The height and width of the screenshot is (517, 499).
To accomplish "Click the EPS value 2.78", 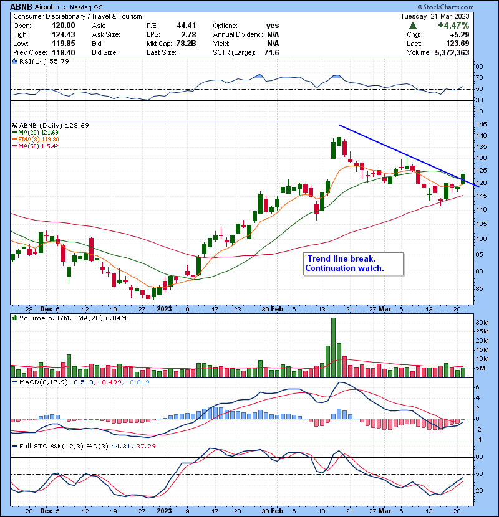I will pyautogui.click(x=188, y=35).
